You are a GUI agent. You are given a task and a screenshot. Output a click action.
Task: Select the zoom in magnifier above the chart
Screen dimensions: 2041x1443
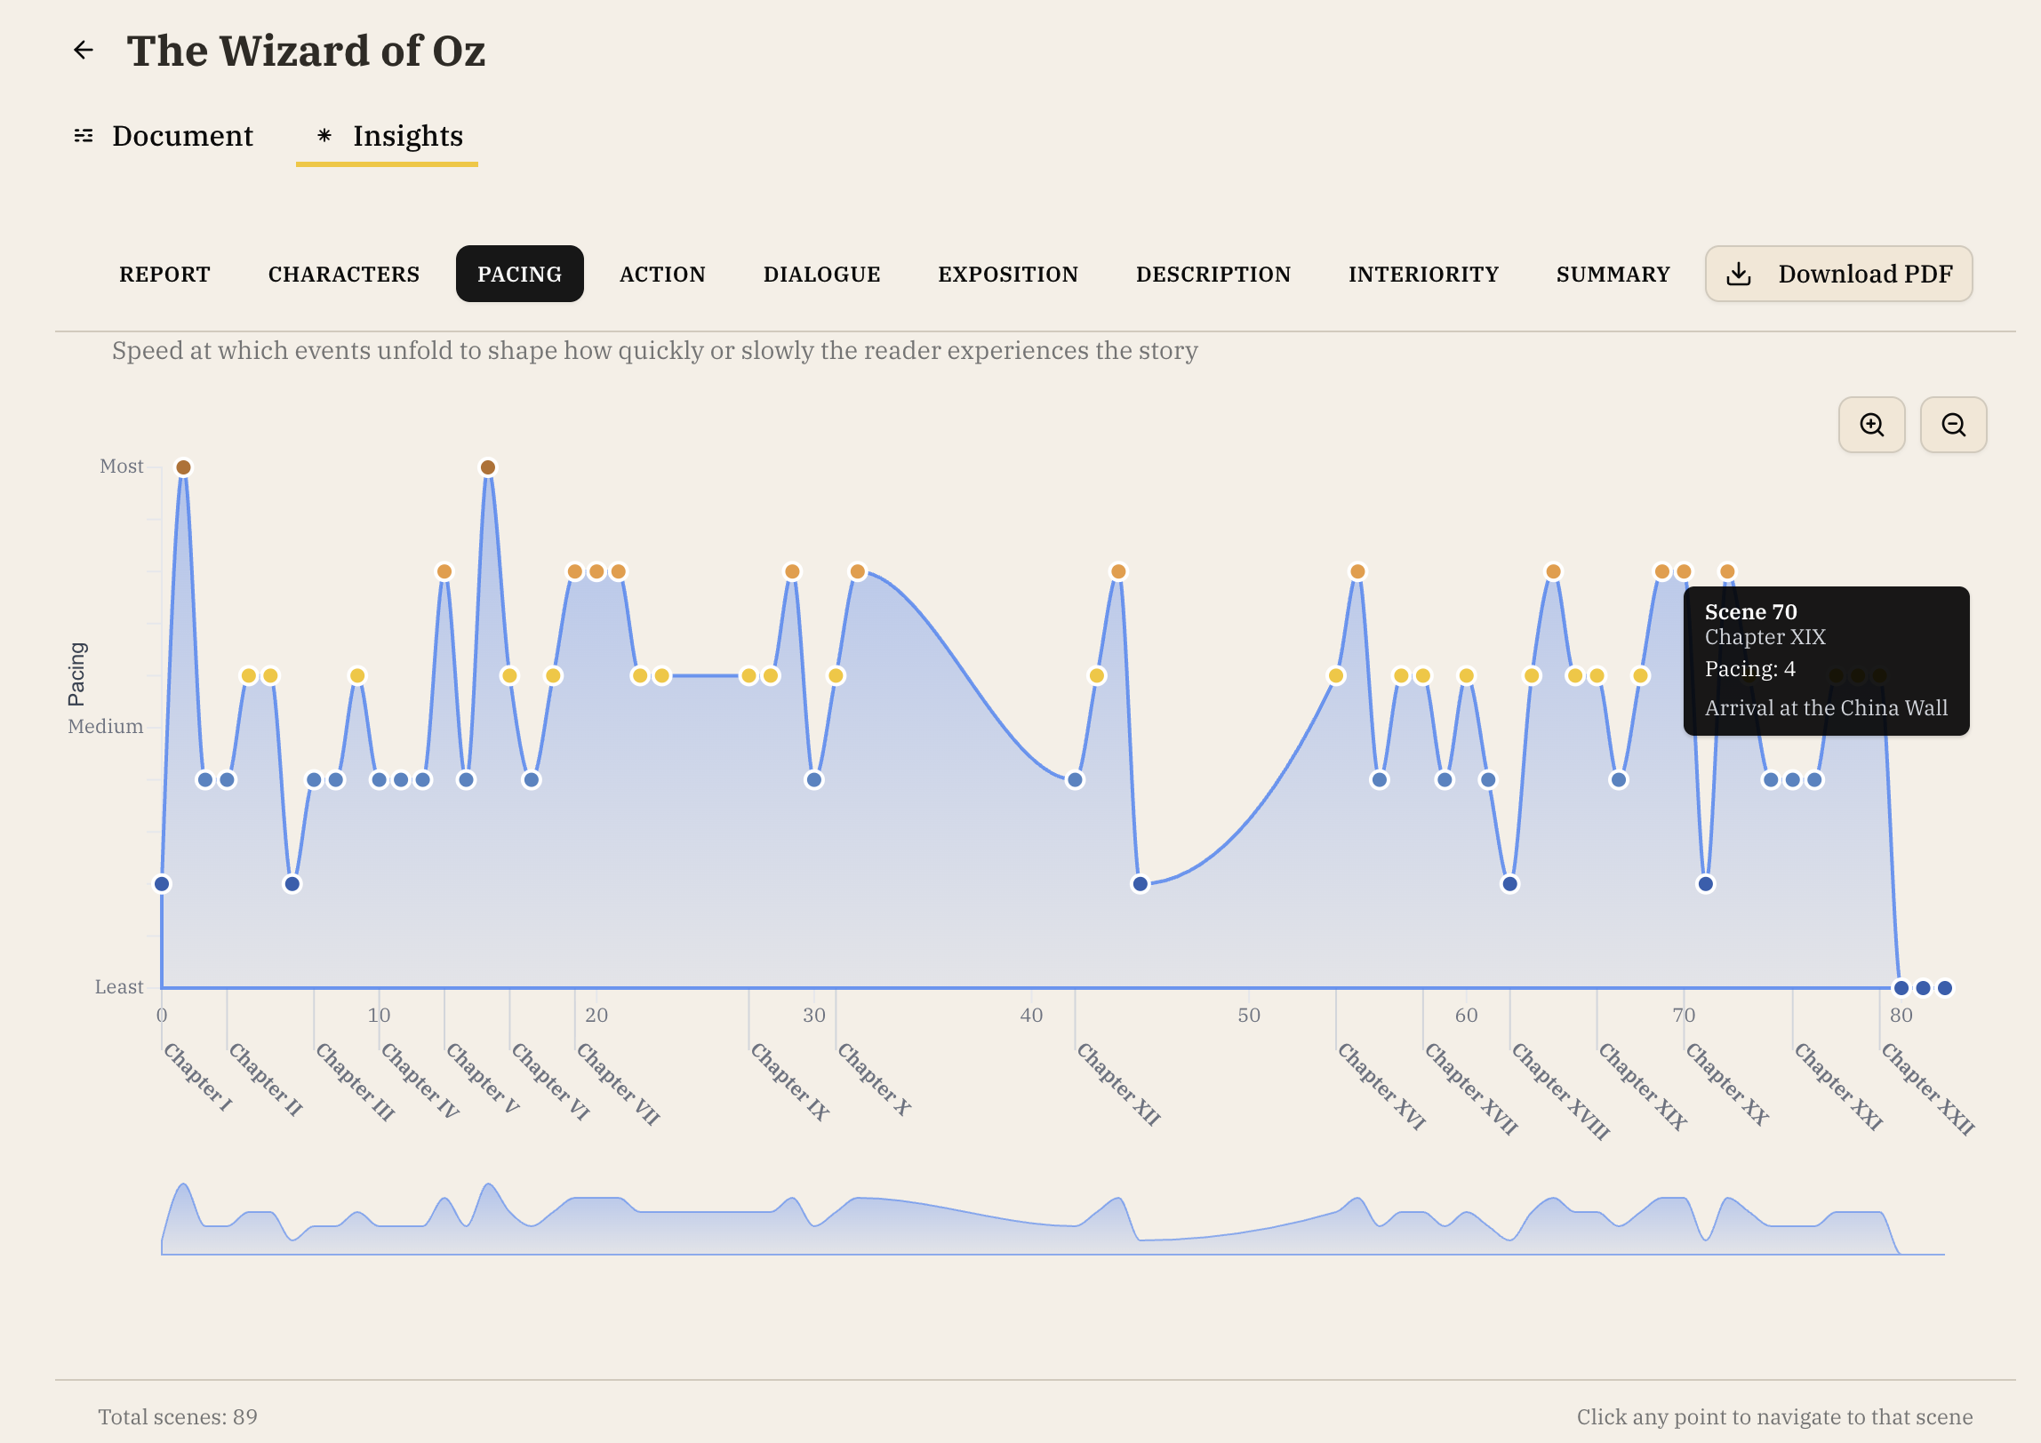pyautogui.click(x=1872, y=426)
